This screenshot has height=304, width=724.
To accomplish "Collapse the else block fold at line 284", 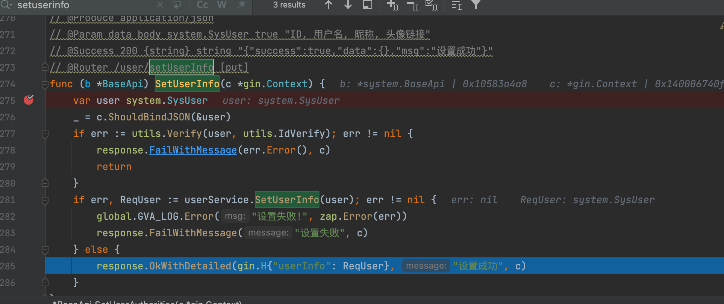I will 45,249.
